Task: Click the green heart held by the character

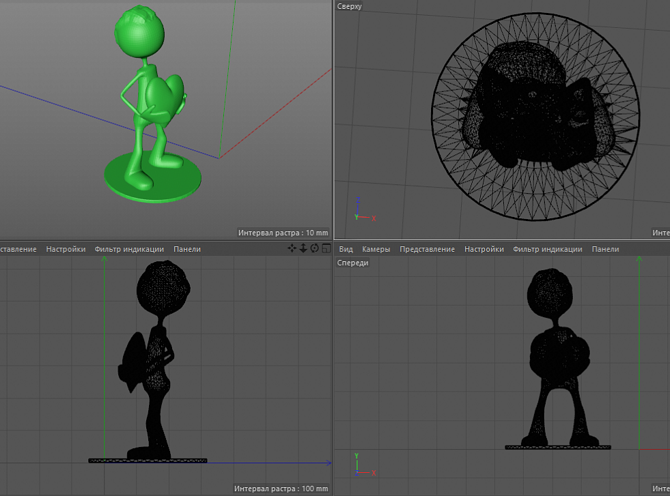Action: pyautogui.click(x=165, y=96)
